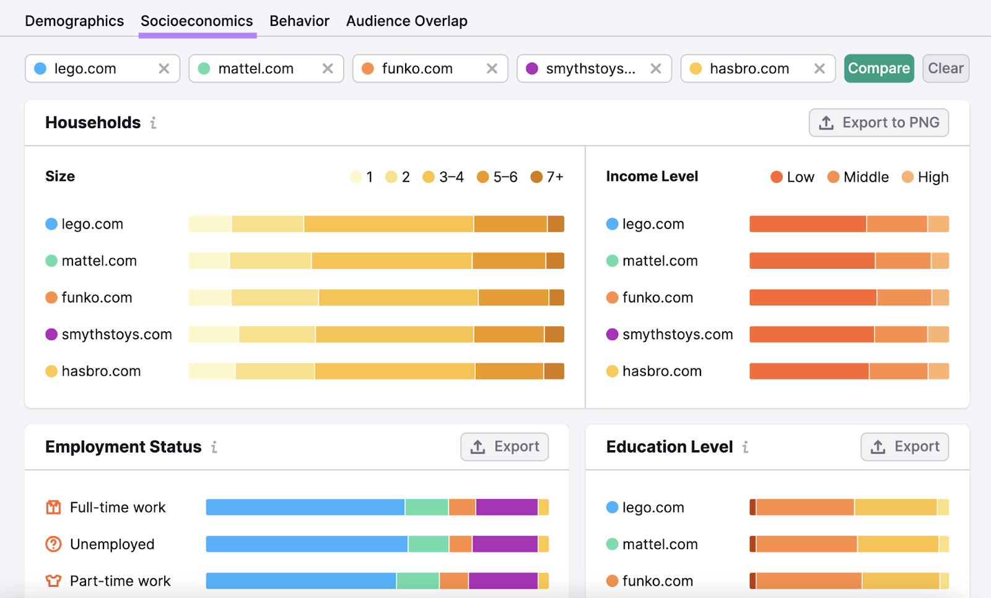Click the Unemployed question-mark icon
Image resolution: width=991 pixels, height=598 pixels.
pyautogui.click(x=55, y=544)
